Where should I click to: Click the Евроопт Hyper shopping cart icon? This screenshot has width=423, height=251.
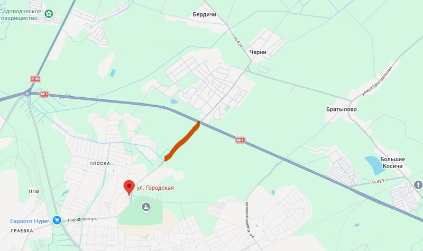coord(57,220)
